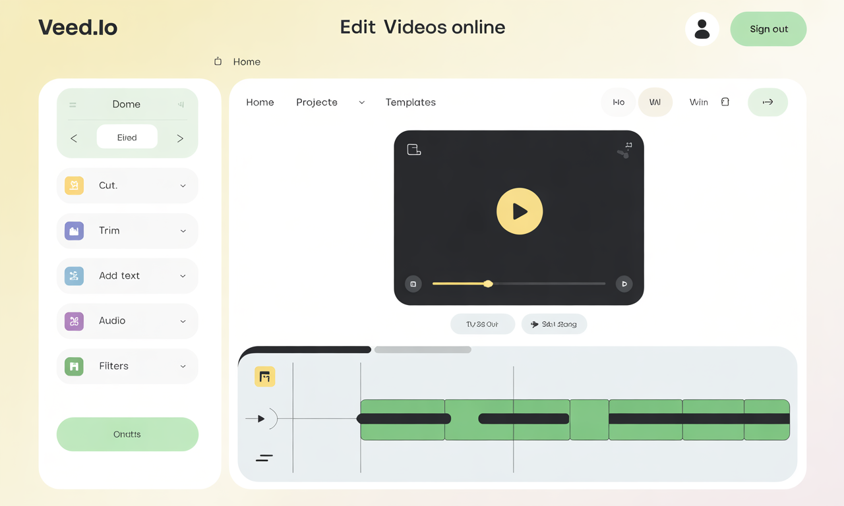This screenshot has height=506, width=844.
Task: Select the narrow green clip without a bar
Action: [x=589, y=420]
